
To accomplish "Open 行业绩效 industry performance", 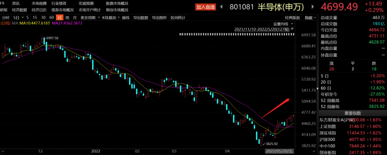I will tap(59, 4).
